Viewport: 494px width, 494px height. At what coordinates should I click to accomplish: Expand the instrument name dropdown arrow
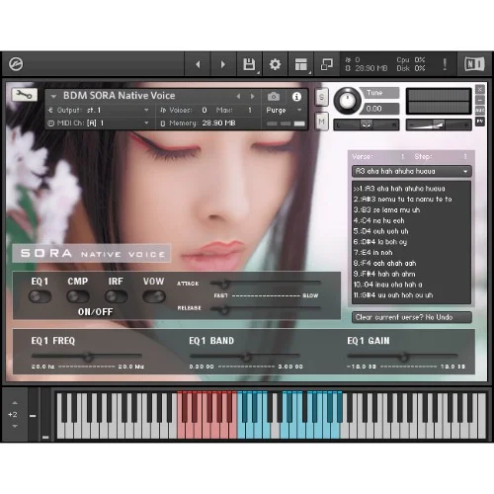(53, 97)
